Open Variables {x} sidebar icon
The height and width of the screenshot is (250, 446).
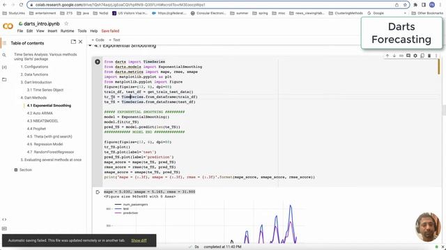click(x=4, y=67)
